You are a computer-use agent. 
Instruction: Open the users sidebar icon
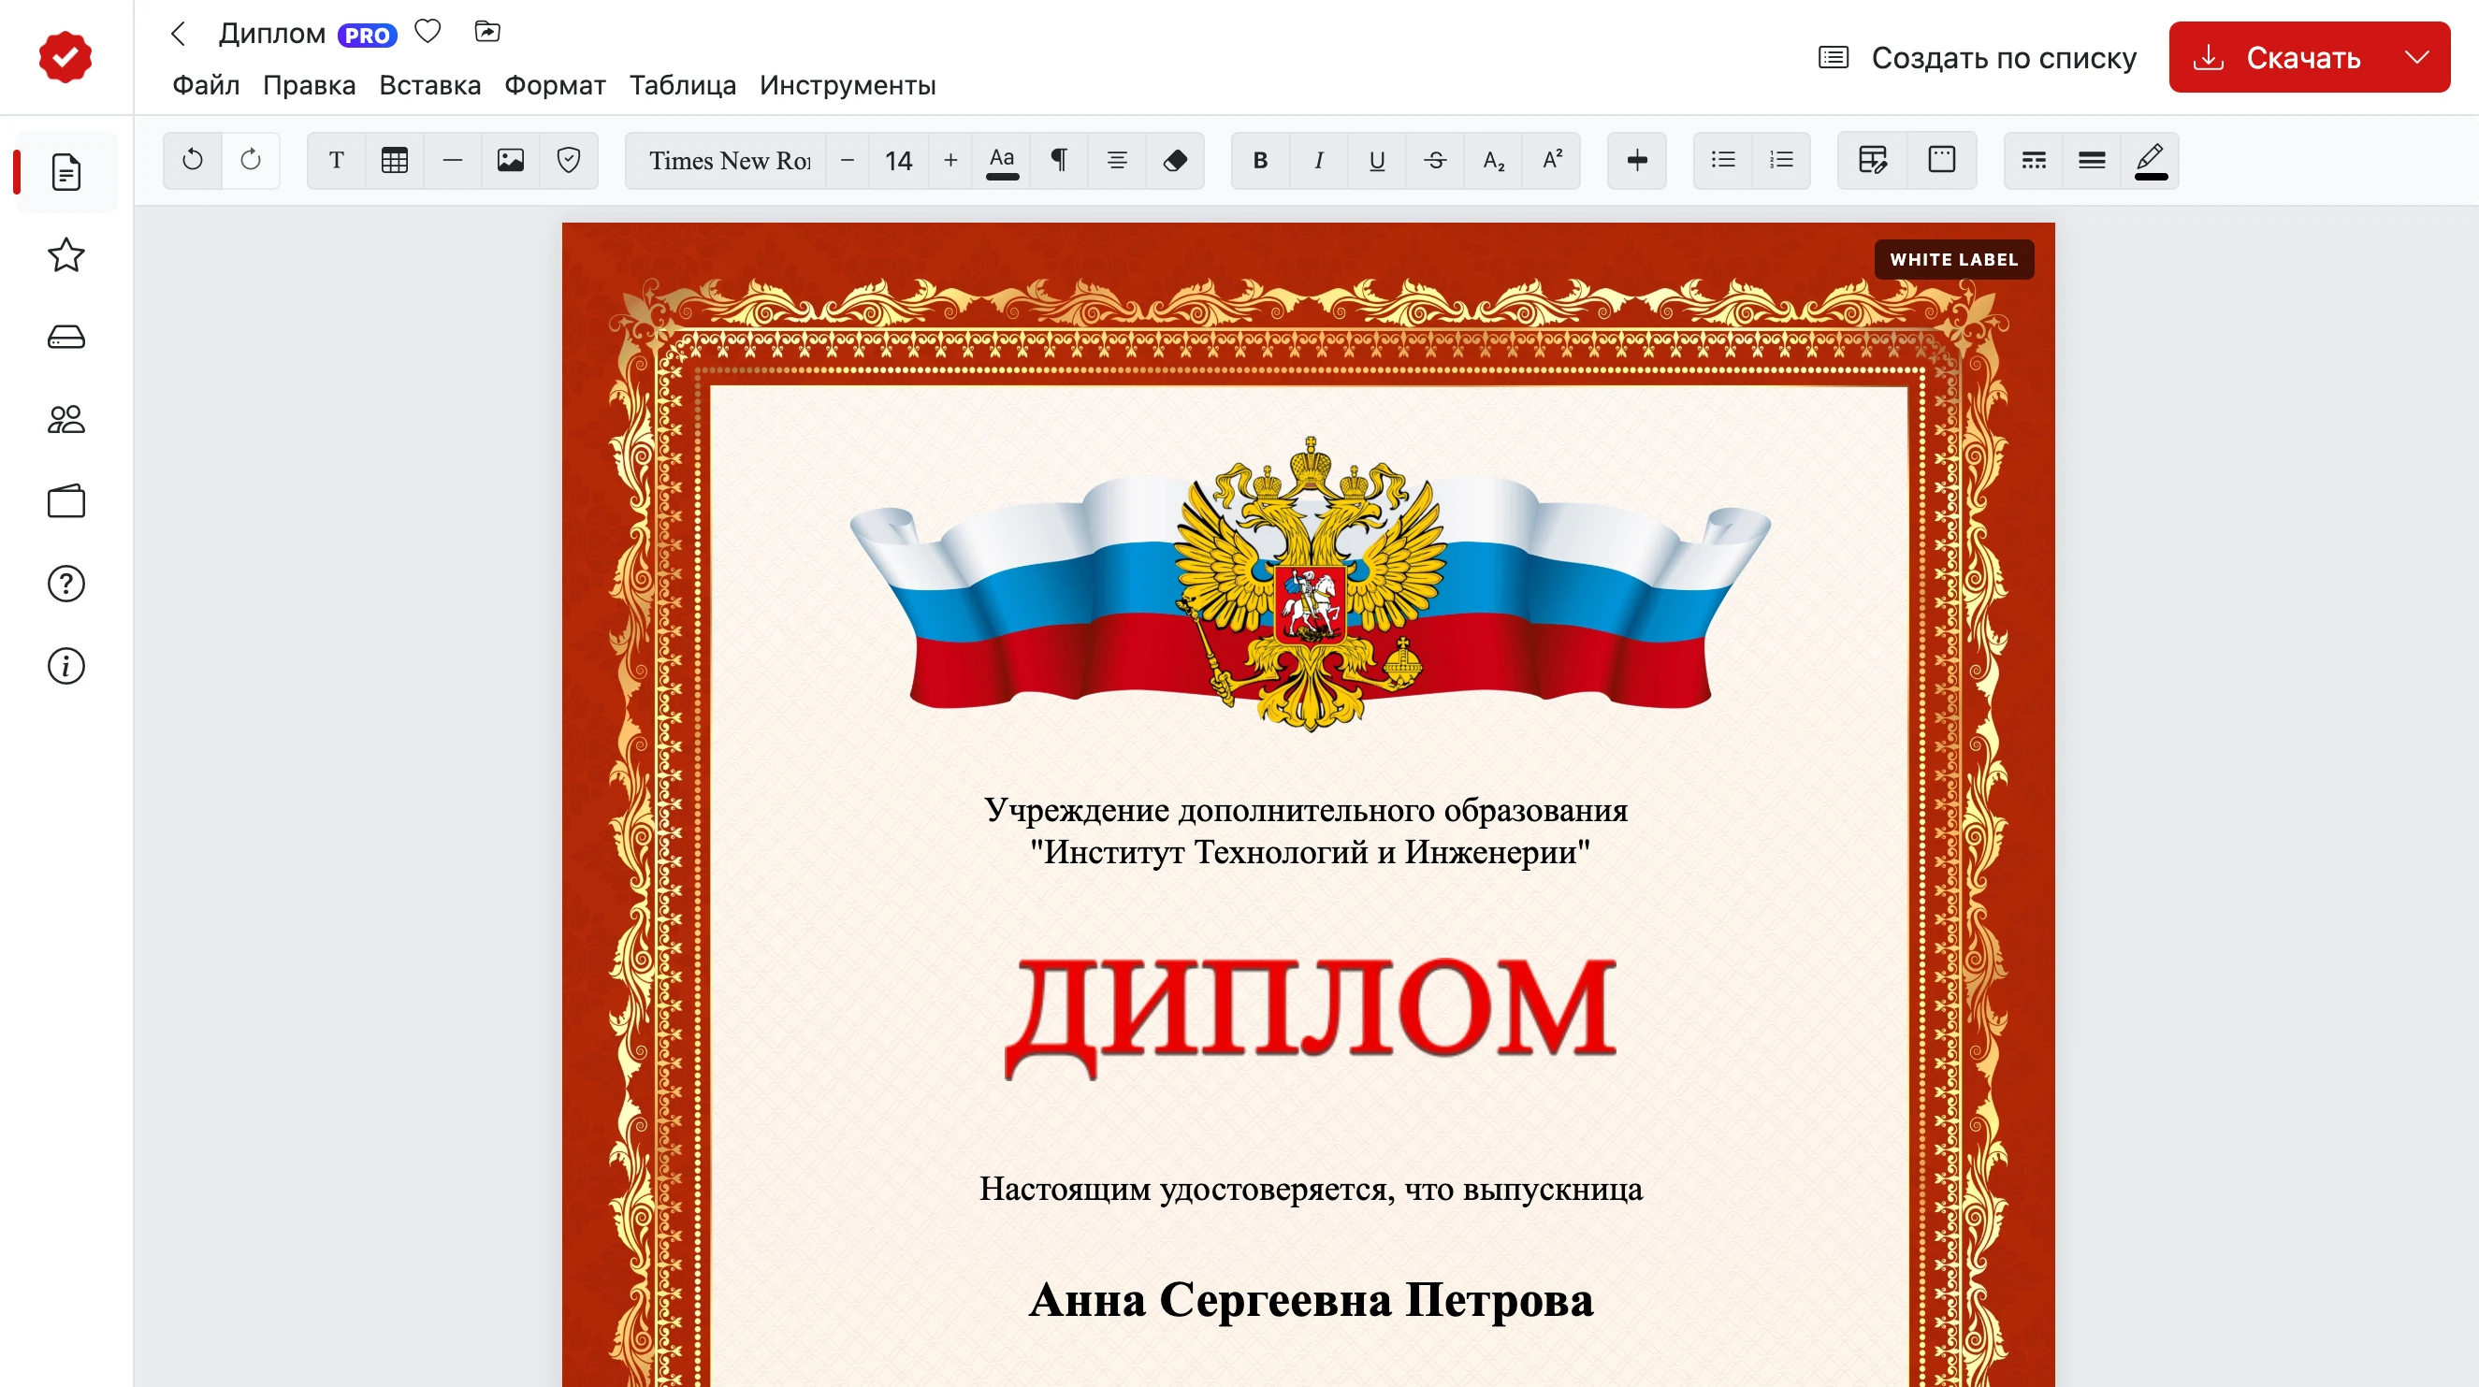[x=66, y=419]
